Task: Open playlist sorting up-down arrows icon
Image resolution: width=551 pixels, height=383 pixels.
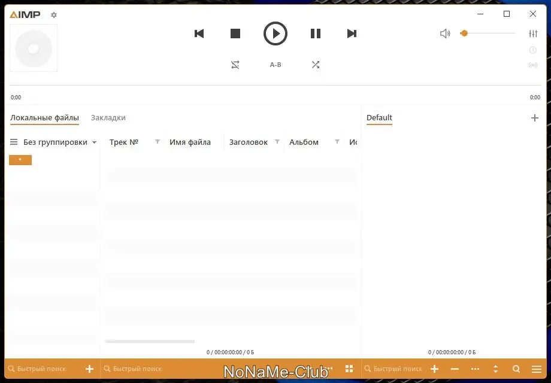Action: coord(495,369)
